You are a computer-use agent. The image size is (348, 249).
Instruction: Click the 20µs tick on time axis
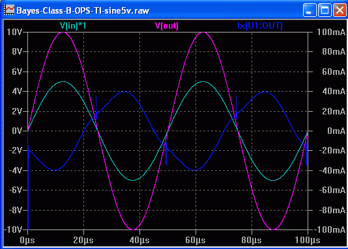tap(83, 240)
